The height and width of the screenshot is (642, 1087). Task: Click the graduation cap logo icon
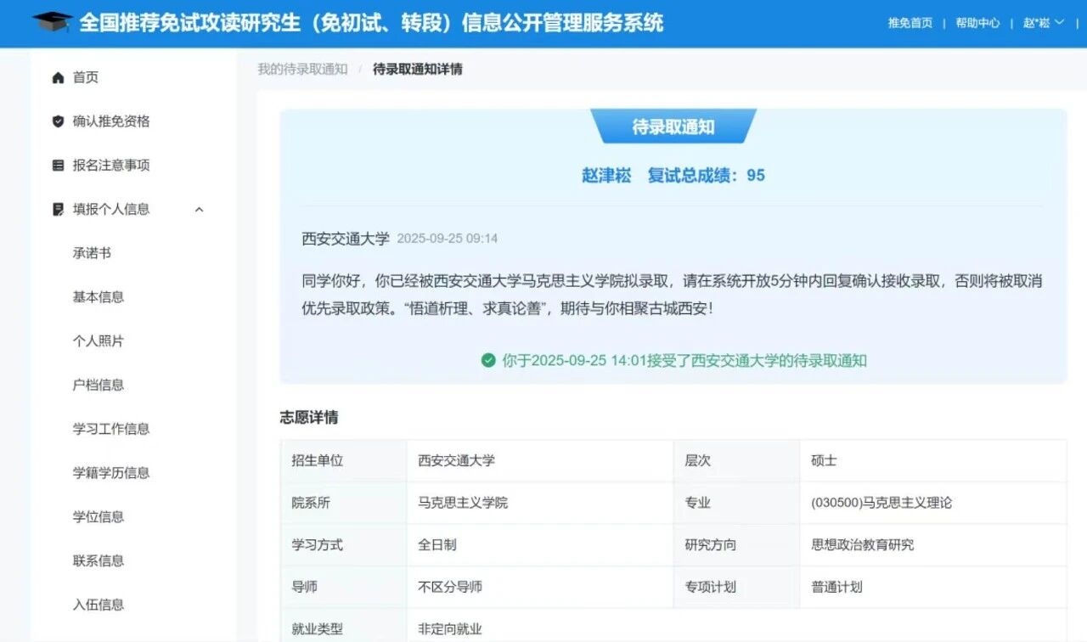click(52, 23)
